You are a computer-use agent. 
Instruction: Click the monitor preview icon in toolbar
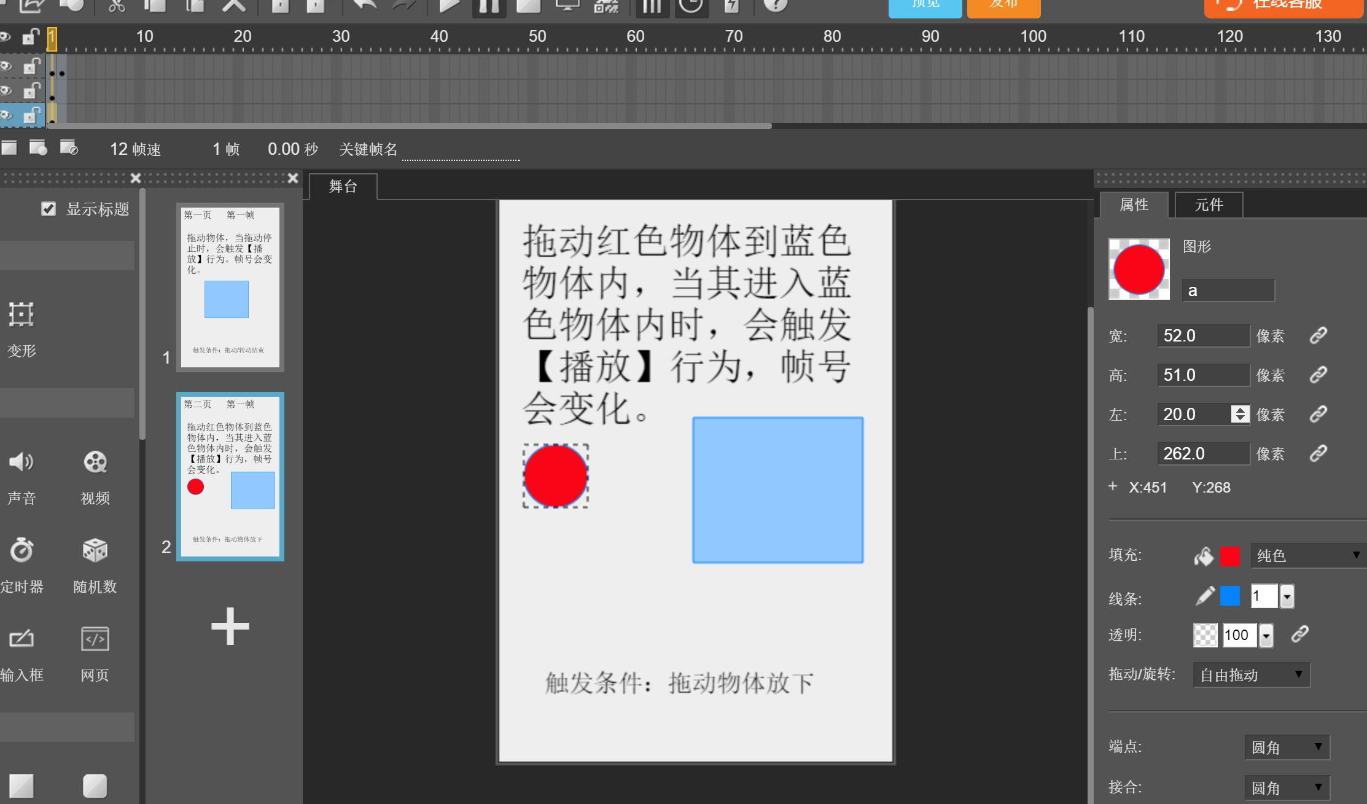tap(567, 5)
